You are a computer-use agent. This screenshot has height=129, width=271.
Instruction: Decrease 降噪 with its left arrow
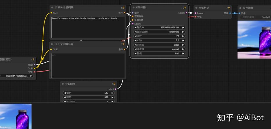click(x=136, y=54)
